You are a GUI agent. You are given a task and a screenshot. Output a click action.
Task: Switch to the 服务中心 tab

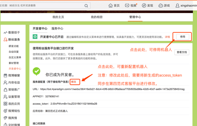coord(57,29)
